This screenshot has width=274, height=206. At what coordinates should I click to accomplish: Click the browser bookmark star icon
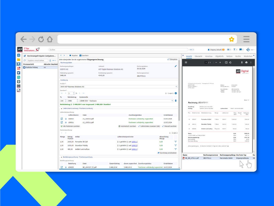click(x=231, y=39)
